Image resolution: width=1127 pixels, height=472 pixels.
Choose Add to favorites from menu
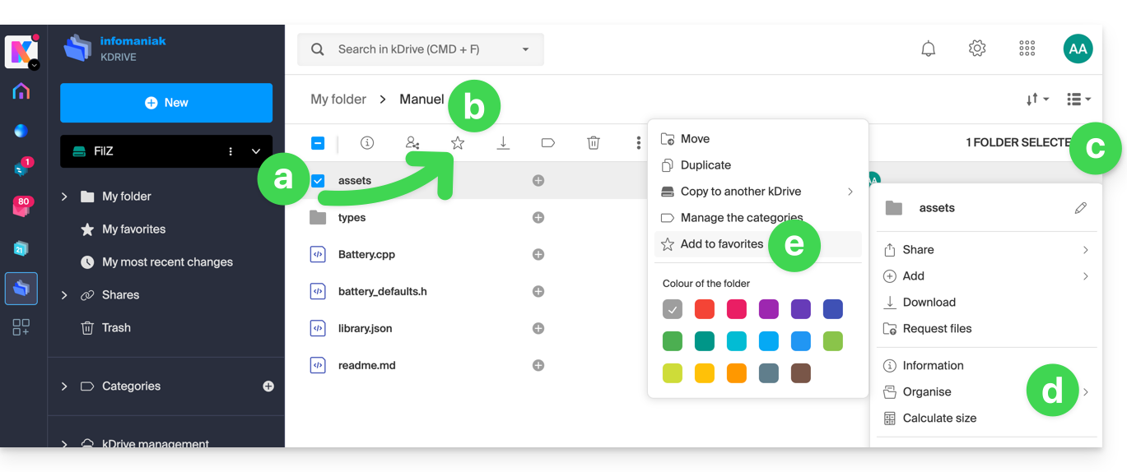721,244
